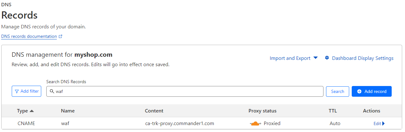The height and width of the screenshot is (132, 405).
Task: Click the blue arrow next to Edit
Action: pyautogui.click(x=383, y=123)
